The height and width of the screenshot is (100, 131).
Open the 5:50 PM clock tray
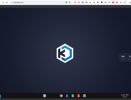125,96
